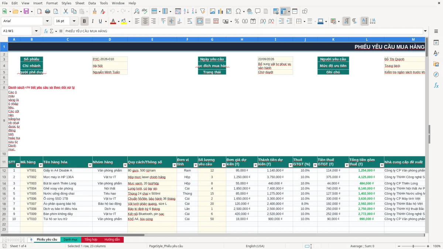This screenshot has width=443, height=249.
Task: Open background color dropdown arrow
Action: click(129, 21)
